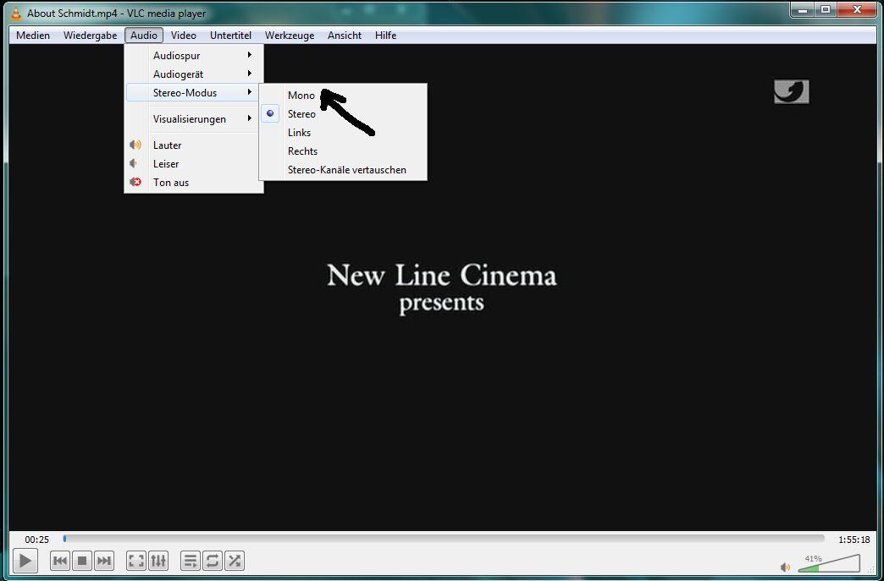The image size is (884, 581).
Task: Click the Play button
Action: coord(25,560)
